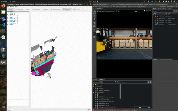Viewport: 178px width, 111px height.
Task: Toggle the Nvblox mesh display checkbox
Action: 17,19
